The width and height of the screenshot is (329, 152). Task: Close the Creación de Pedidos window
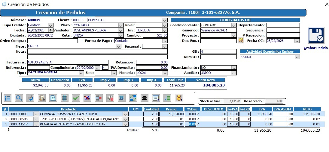(326, 4)
